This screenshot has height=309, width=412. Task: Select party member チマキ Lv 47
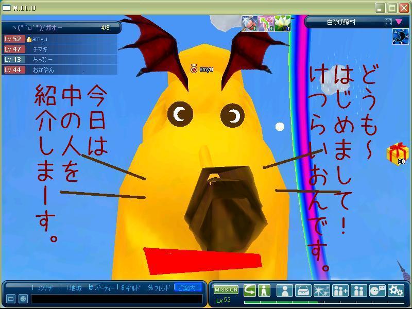[59, 49]
